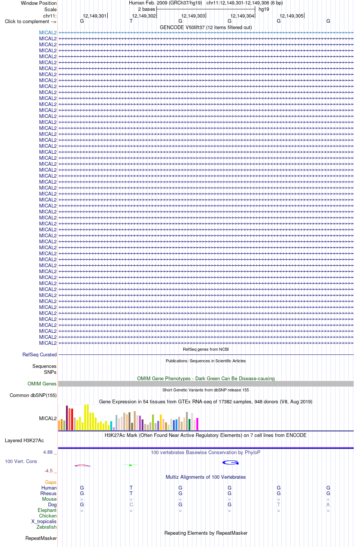Click the '2 bases' scale bar text

146,9
